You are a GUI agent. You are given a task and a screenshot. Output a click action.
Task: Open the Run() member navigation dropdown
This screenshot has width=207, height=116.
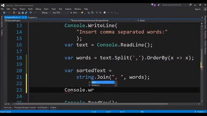tap(170, 21)
